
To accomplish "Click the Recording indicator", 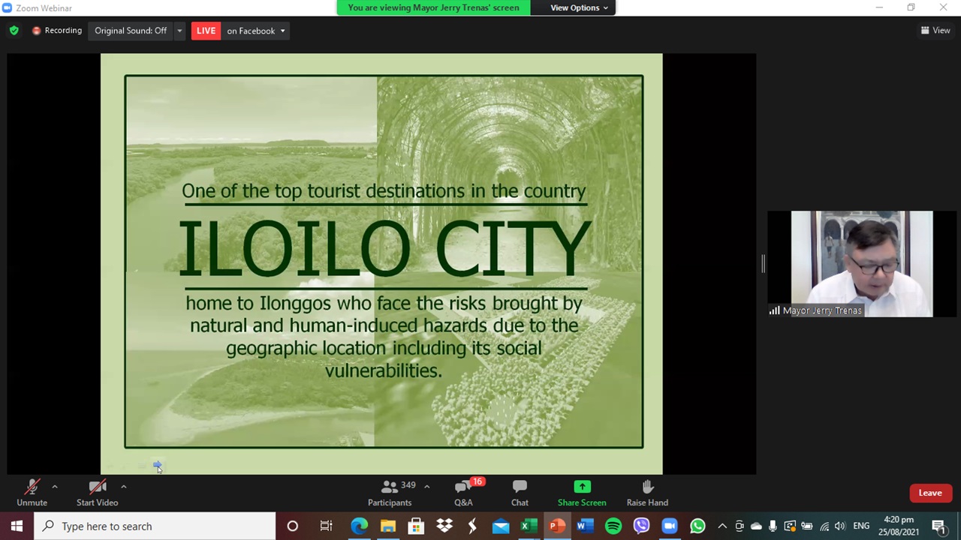I will click(x=57, y=31).
